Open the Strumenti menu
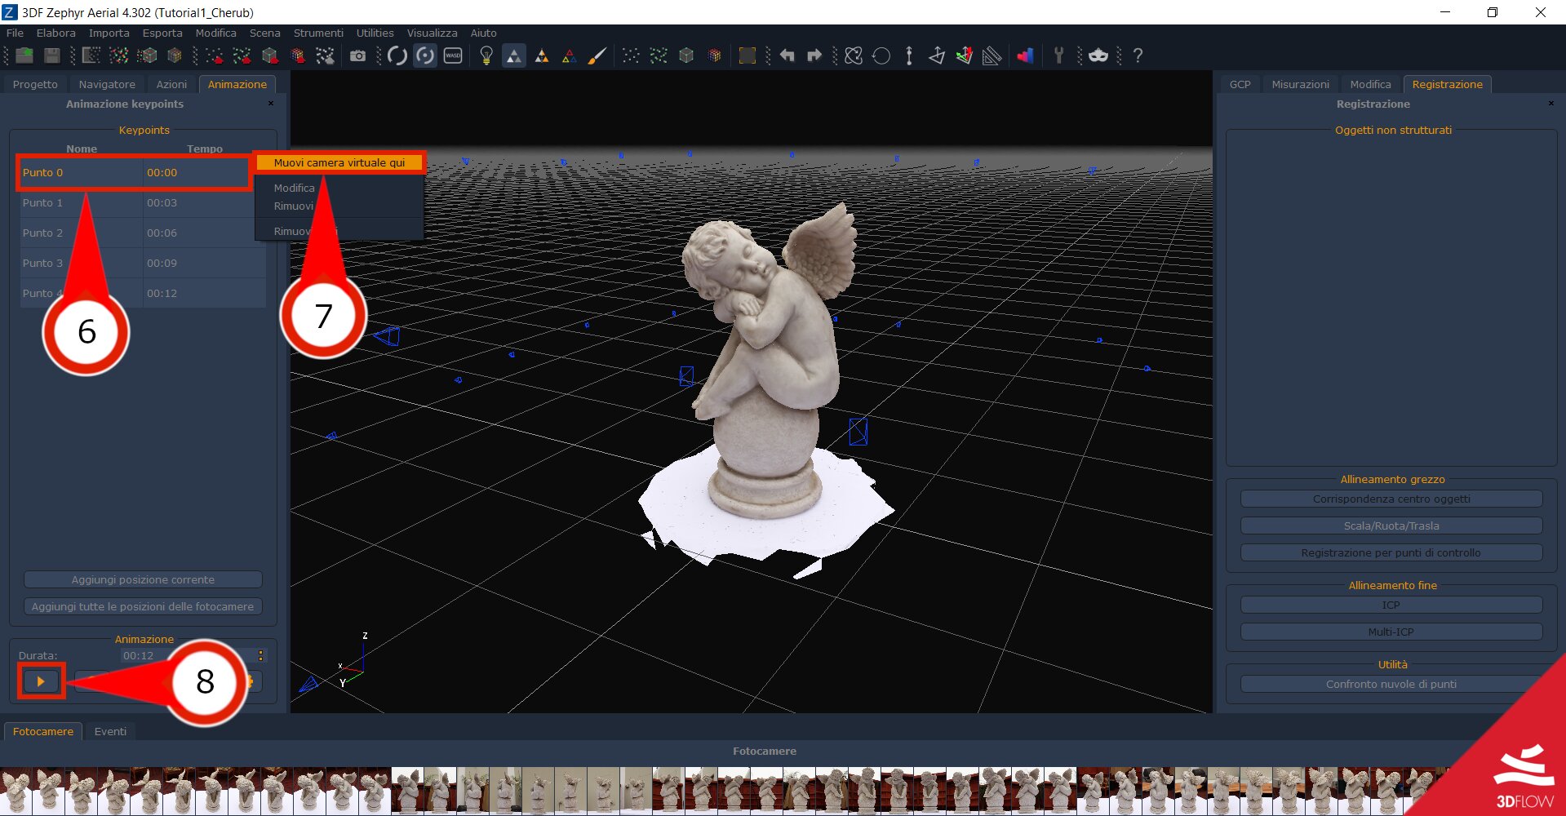The width and height of the screenshot is (1566, 816). 318,33
